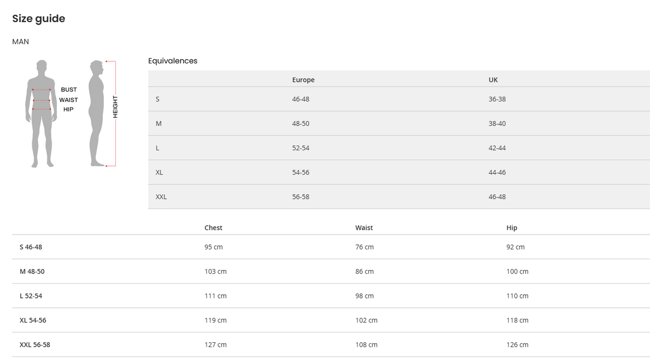Viewport: 656px width, 363px height.
Task: Click the 126 cm hip value
Action: pos(517,345)
